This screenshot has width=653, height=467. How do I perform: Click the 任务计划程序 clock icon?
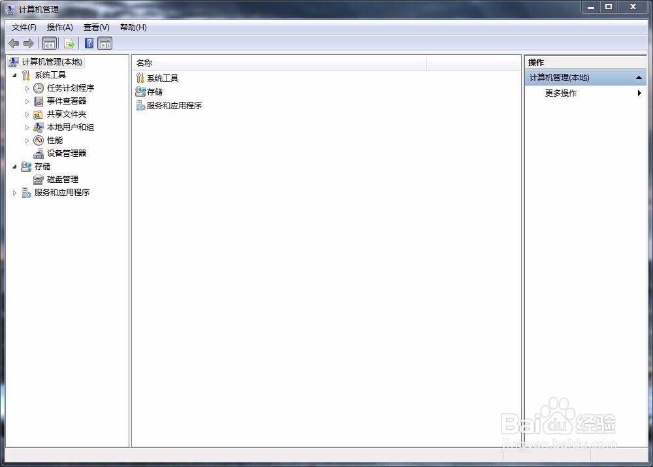(39, 88)
